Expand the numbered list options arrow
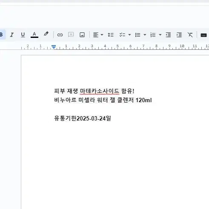Screen dimensions: 209x209 point(160,35)
